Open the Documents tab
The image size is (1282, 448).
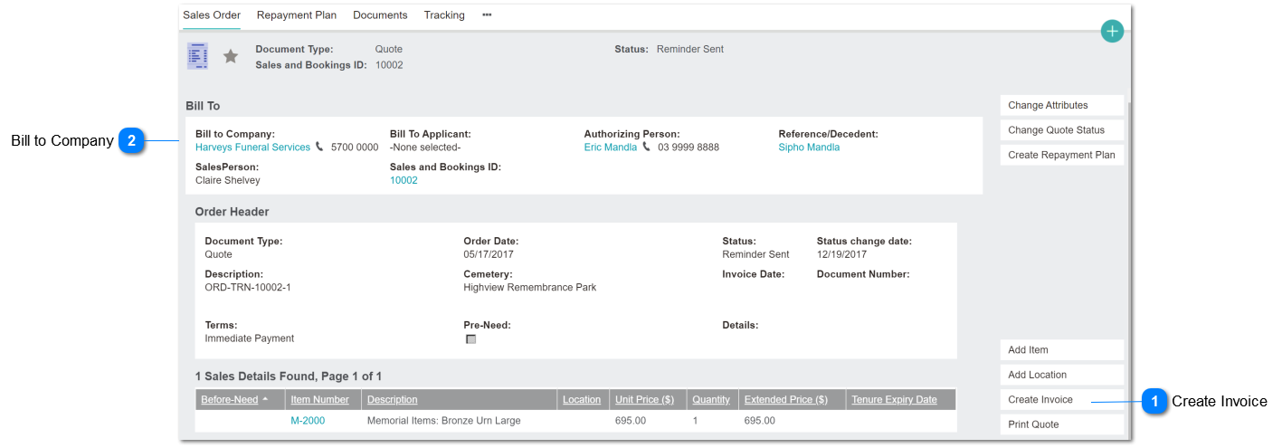point(380,14)
